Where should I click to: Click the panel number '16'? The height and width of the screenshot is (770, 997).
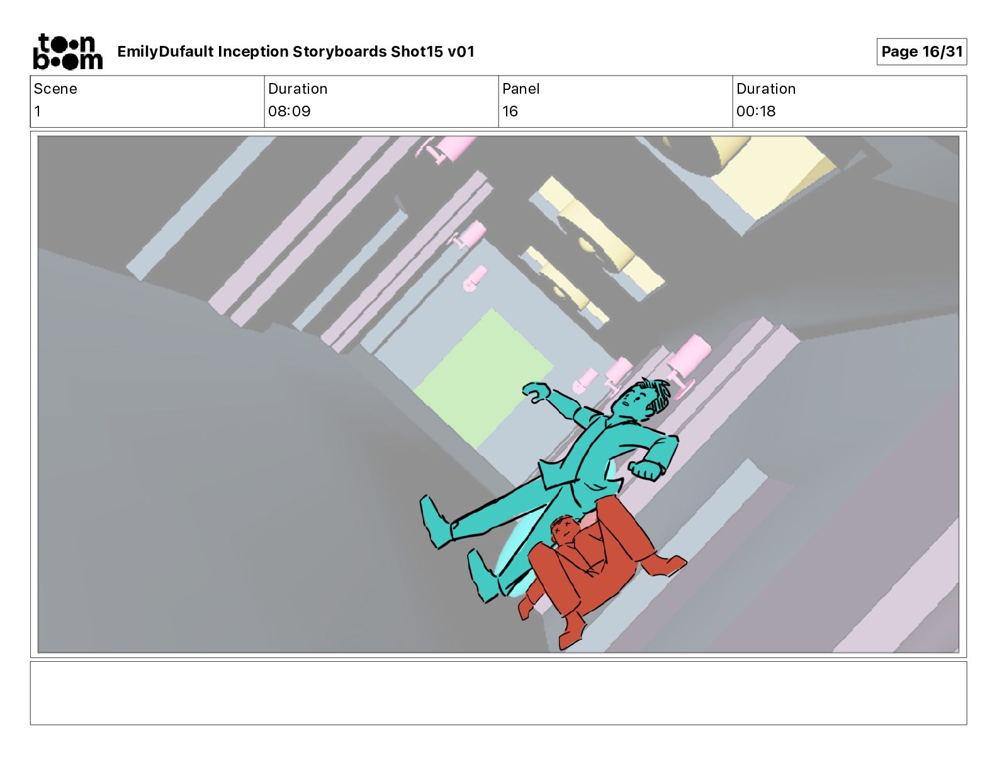[510, 111]
